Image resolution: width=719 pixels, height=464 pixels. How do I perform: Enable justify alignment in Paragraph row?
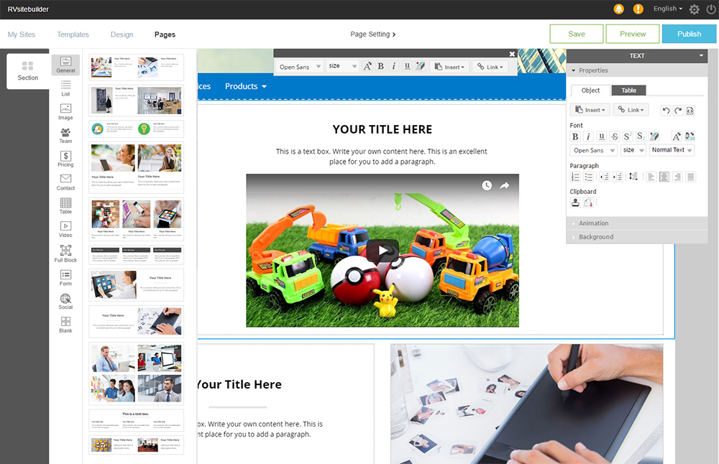pyautogui.click(x=691, y=177)
